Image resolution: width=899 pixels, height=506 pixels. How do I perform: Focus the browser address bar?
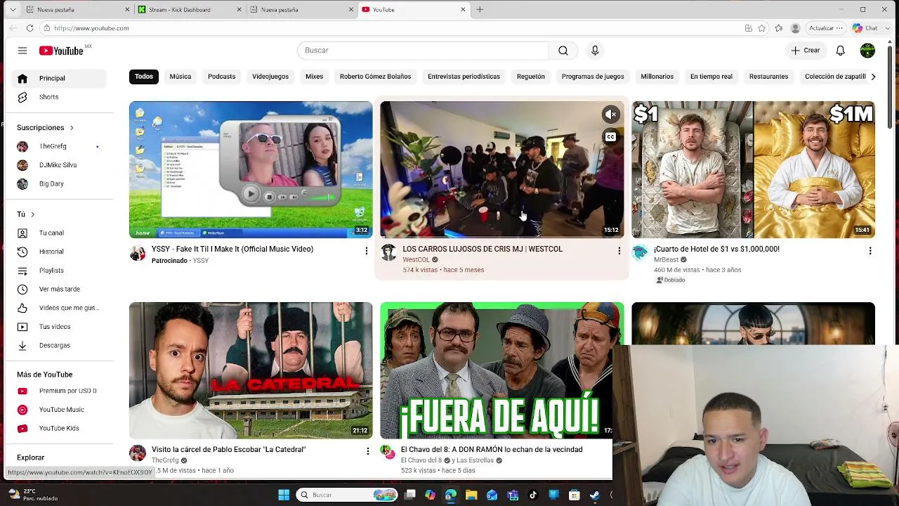[393, 28]
